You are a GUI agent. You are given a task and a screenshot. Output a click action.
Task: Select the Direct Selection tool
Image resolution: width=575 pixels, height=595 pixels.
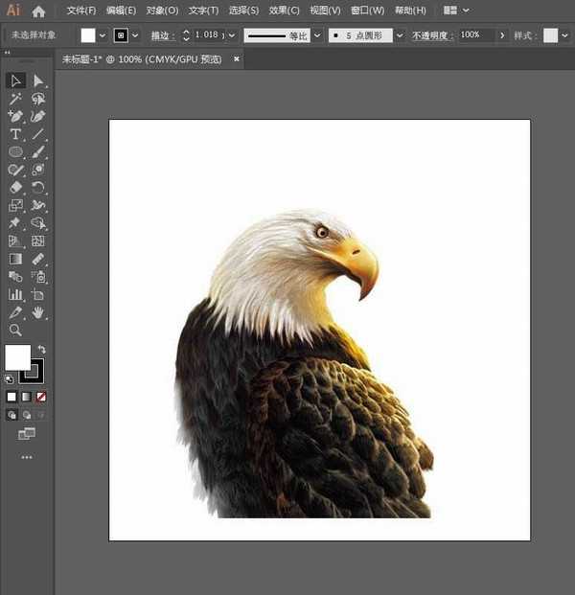coord(38,80)
